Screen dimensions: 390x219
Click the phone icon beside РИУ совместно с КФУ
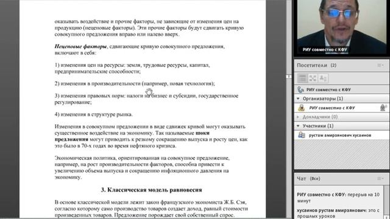pos(300,89)
